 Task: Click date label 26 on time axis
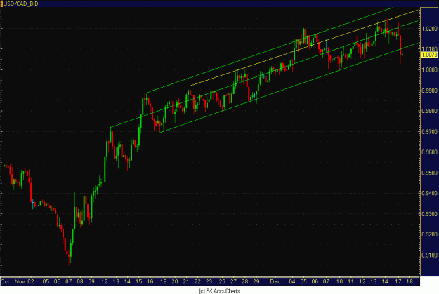coord(222,281)
